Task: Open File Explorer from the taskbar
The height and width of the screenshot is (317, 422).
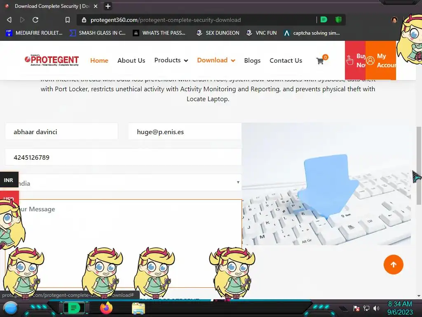Action: pyautogui.click(x=138, y=308)
